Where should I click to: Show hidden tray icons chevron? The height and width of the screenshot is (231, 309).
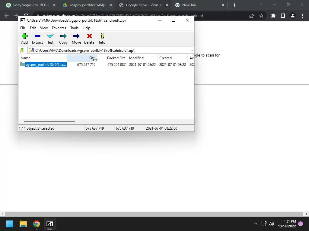coord(255,224)
